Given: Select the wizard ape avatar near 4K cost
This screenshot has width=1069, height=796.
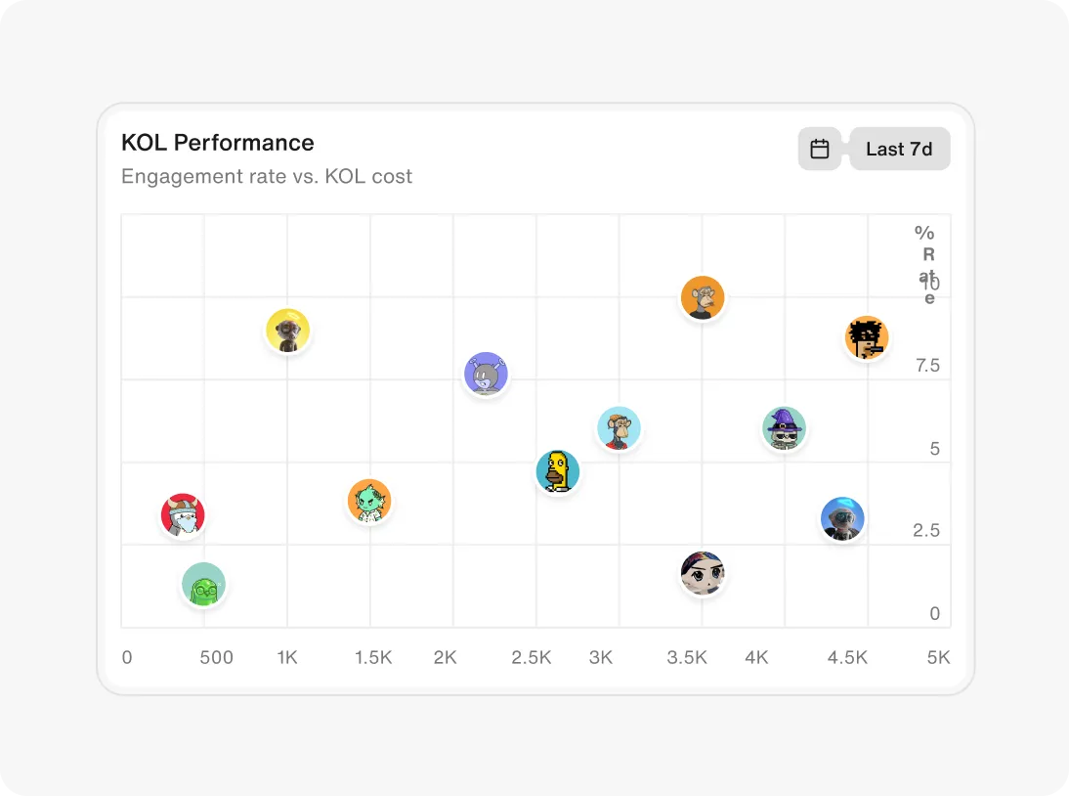Looking at the screenshot, I should tap(784, 427).
